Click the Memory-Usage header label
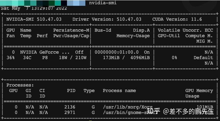 [x=133, y=36]
